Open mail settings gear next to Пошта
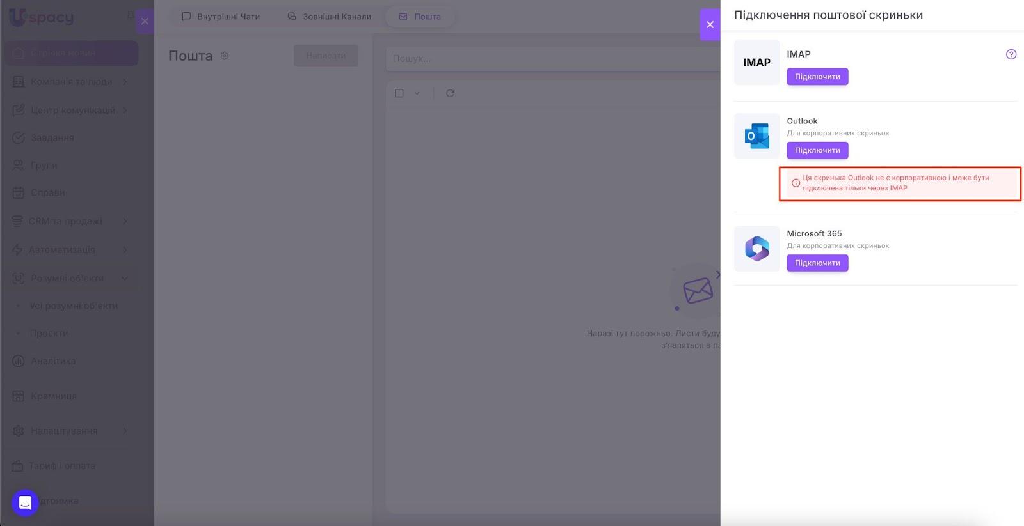1024x526 pixels. click(x=225, y=56)
